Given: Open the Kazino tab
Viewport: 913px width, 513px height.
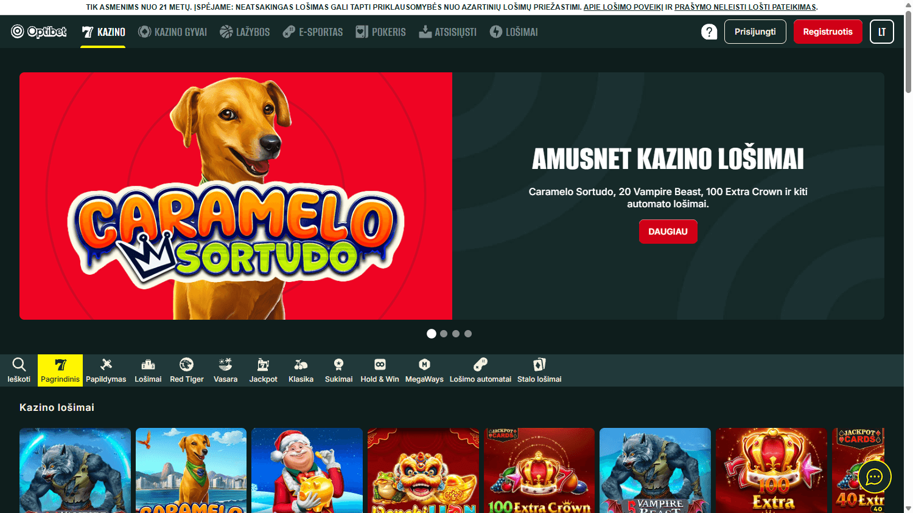Looking at the screenshot, I should (x=103, y=32).
